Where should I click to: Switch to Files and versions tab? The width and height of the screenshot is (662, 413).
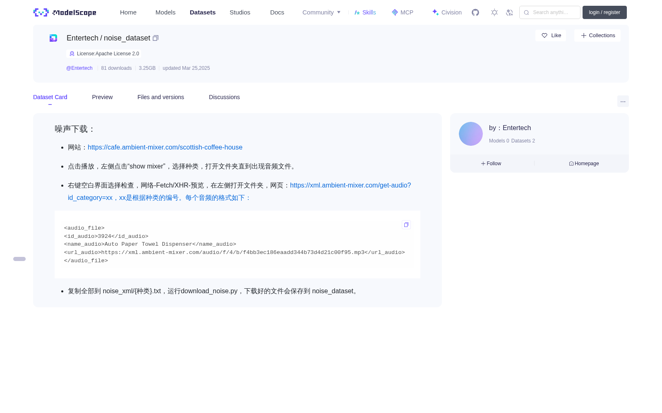click(x=161, y=97)
